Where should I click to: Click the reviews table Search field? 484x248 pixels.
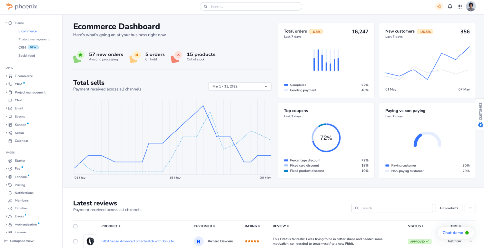click(x=391, y=208)
